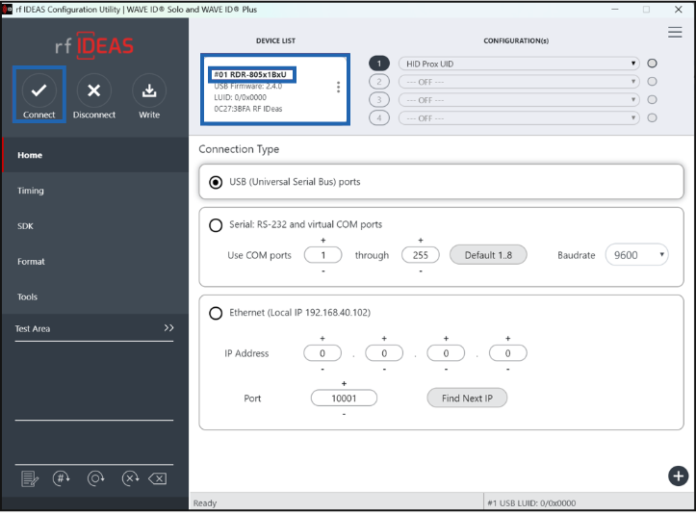The image size is (696, 515).
Task: Click the third IP address octet field
Action: coord(446,353)
